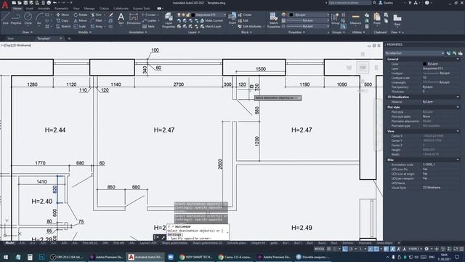Click Make Current layer button
The image size is (465, 262).
point(211,20)
